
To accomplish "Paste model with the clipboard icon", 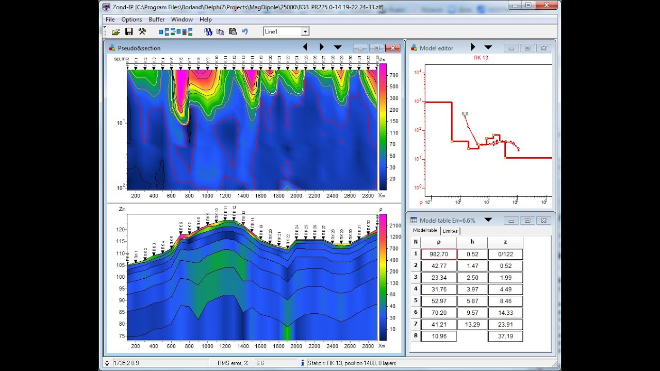I will pyautogui.click(x=233, y=31).
